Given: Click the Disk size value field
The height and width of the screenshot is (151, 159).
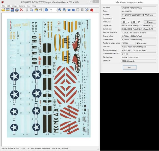Looking at the screenshot, I should tap(139, 47).
